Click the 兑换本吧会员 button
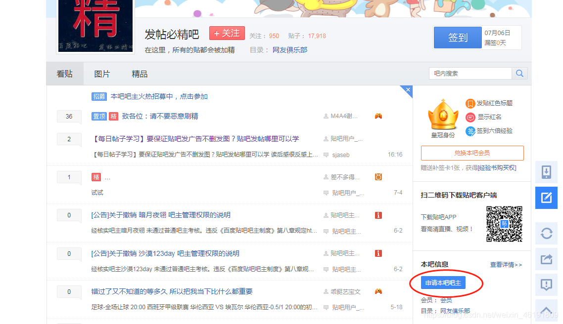 472,153
